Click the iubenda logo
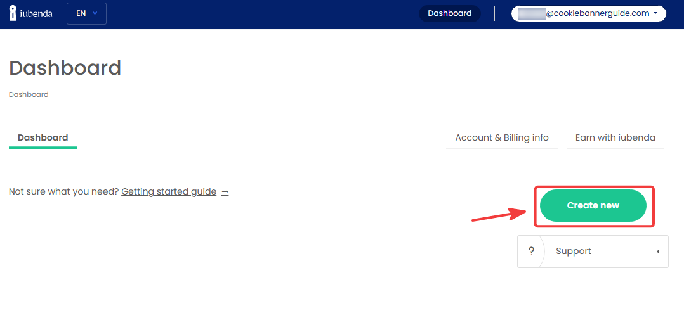Screen dimensions: 684x313 tap(30, 13)
